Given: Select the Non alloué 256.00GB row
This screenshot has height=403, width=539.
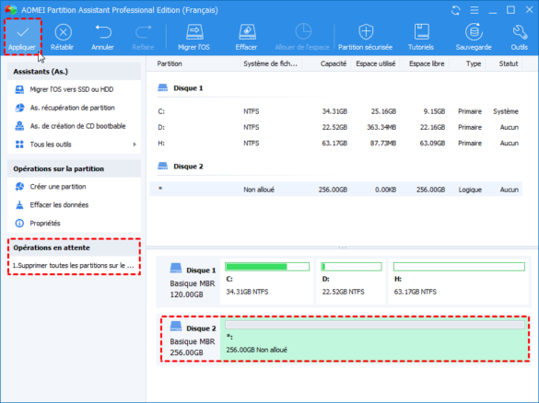Looking at the screenshot, I should click(336, 190).
